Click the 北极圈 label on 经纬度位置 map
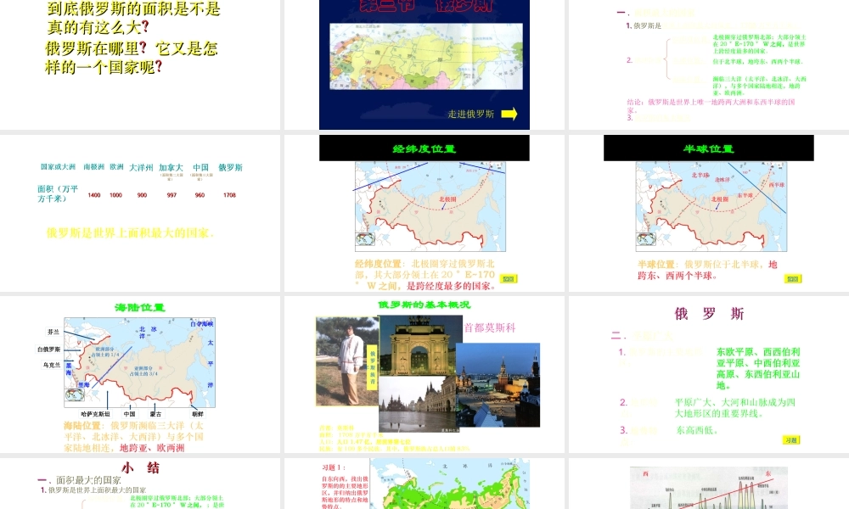The width and height of the screenshot is (849, 509). coord(447,199)
